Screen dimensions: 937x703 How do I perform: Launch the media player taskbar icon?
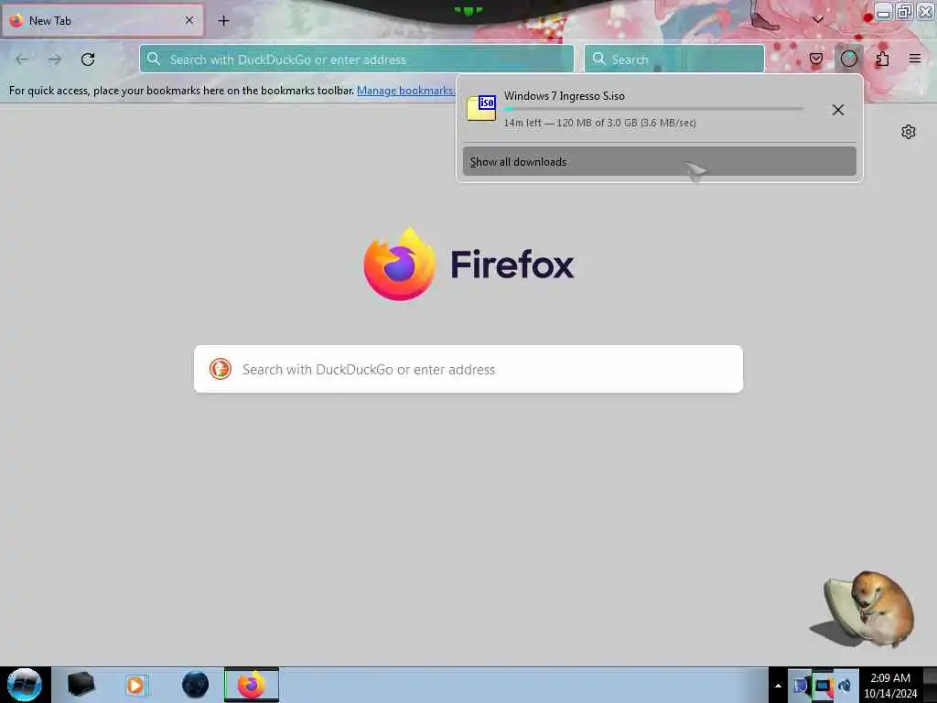[135, 685]
